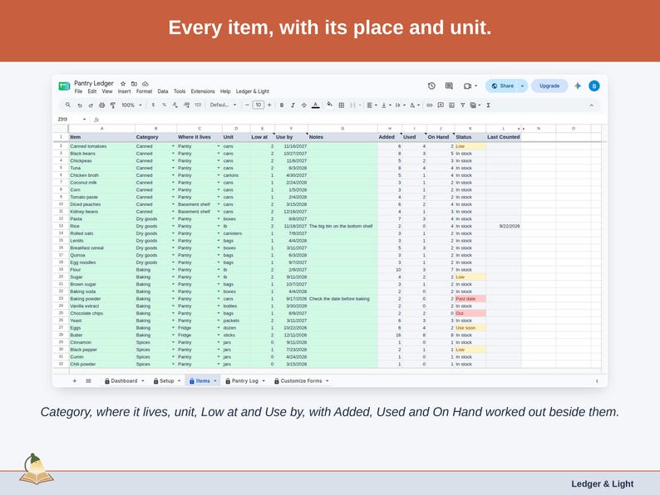The height and width of the screenshot is (495, 660).
Task: Click the font size field
Action: 258,105
